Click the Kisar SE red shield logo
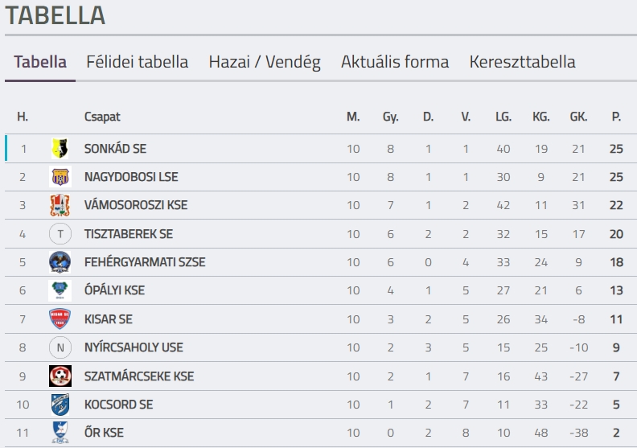This screenshot has width=637, height=448. (x=60, y=319)
